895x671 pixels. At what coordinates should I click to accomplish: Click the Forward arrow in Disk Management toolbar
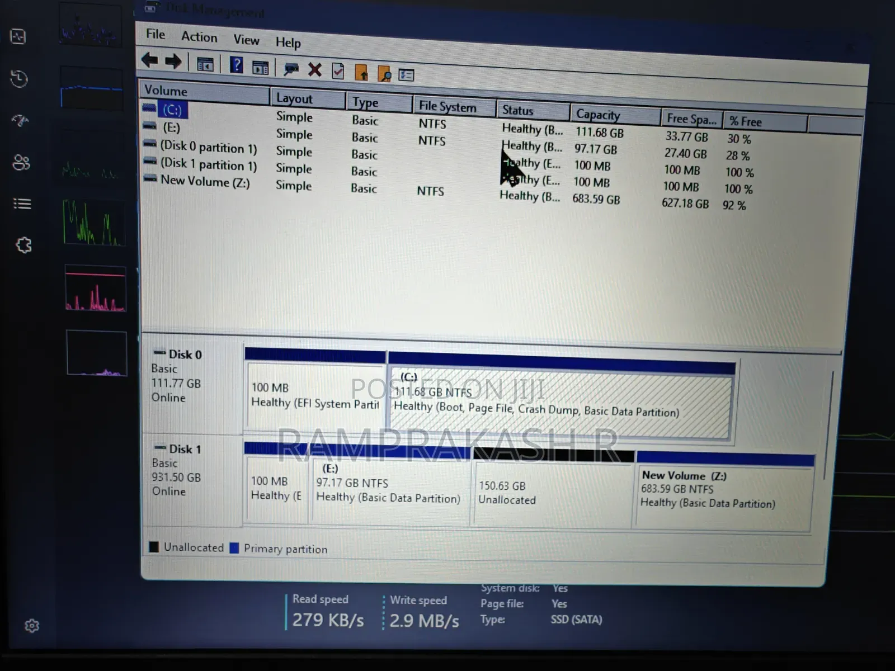click(173, 61)
